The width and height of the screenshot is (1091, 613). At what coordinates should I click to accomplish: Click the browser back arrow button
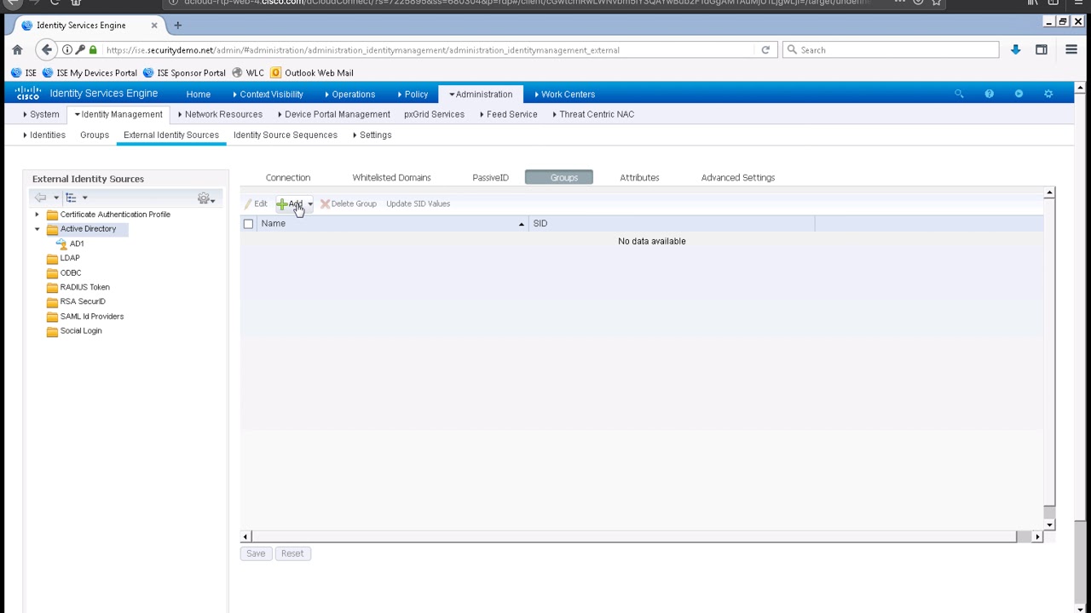pyautogui.click(x=47, y=50)
